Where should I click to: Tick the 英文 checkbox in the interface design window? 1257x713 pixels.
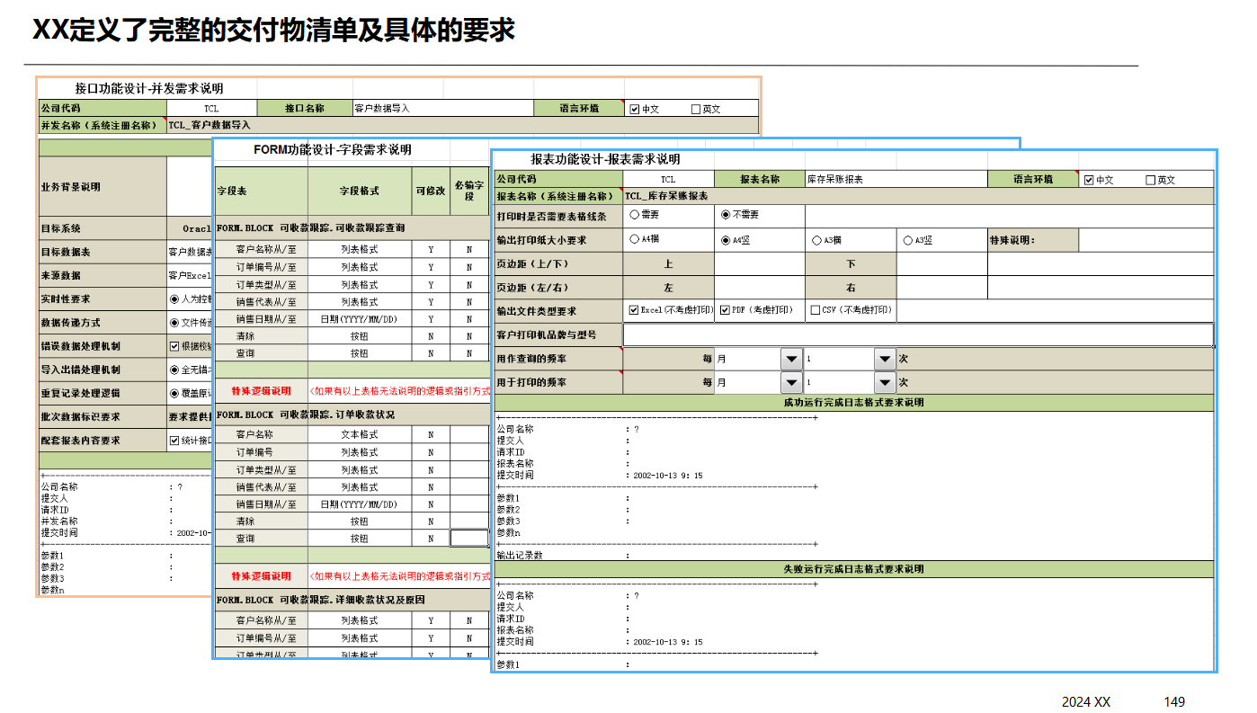696,109
